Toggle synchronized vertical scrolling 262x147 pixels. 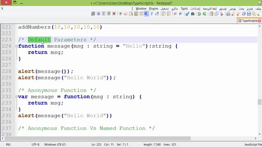[x=169, y=14]
